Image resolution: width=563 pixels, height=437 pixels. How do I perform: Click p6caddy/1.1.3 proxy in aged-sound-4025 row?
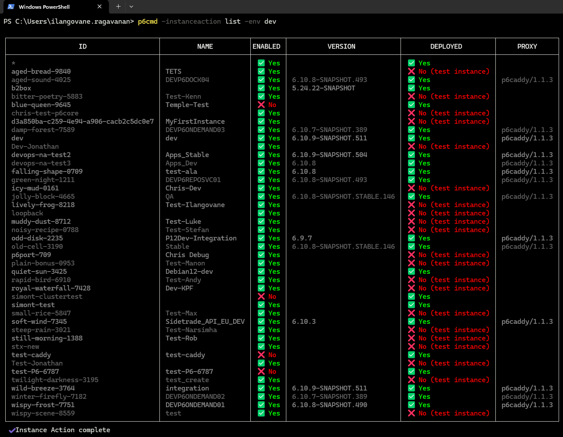[x=527, y=80]
